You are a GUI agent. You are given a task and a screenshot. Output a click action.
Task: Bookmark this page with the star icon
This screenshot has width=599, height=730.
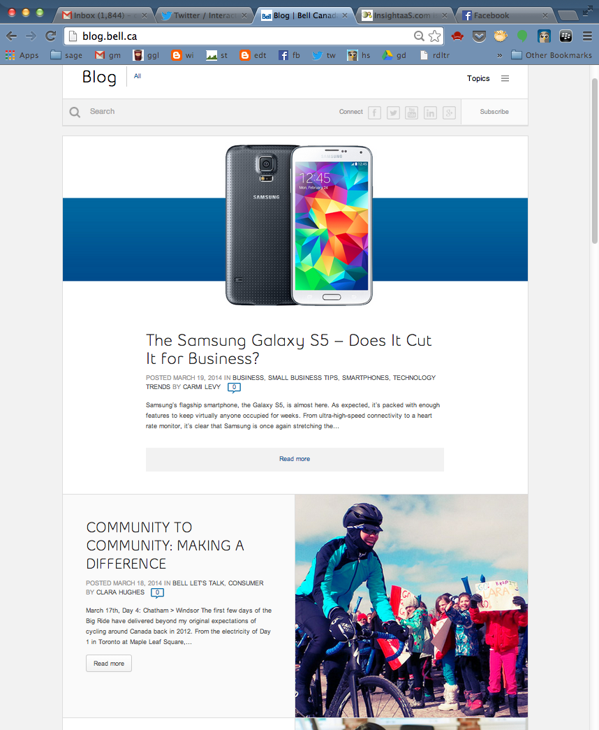coord(434,36)
